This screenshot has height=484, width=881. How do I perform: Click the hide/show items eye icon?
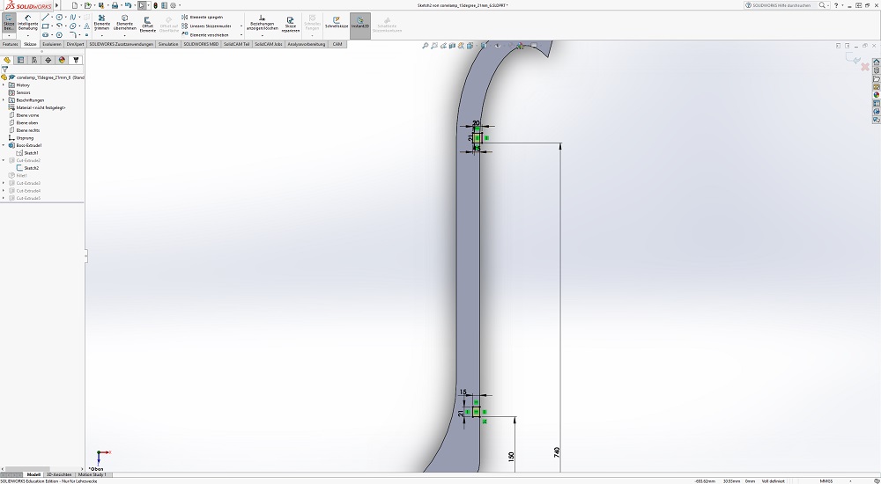pos(497,46)
